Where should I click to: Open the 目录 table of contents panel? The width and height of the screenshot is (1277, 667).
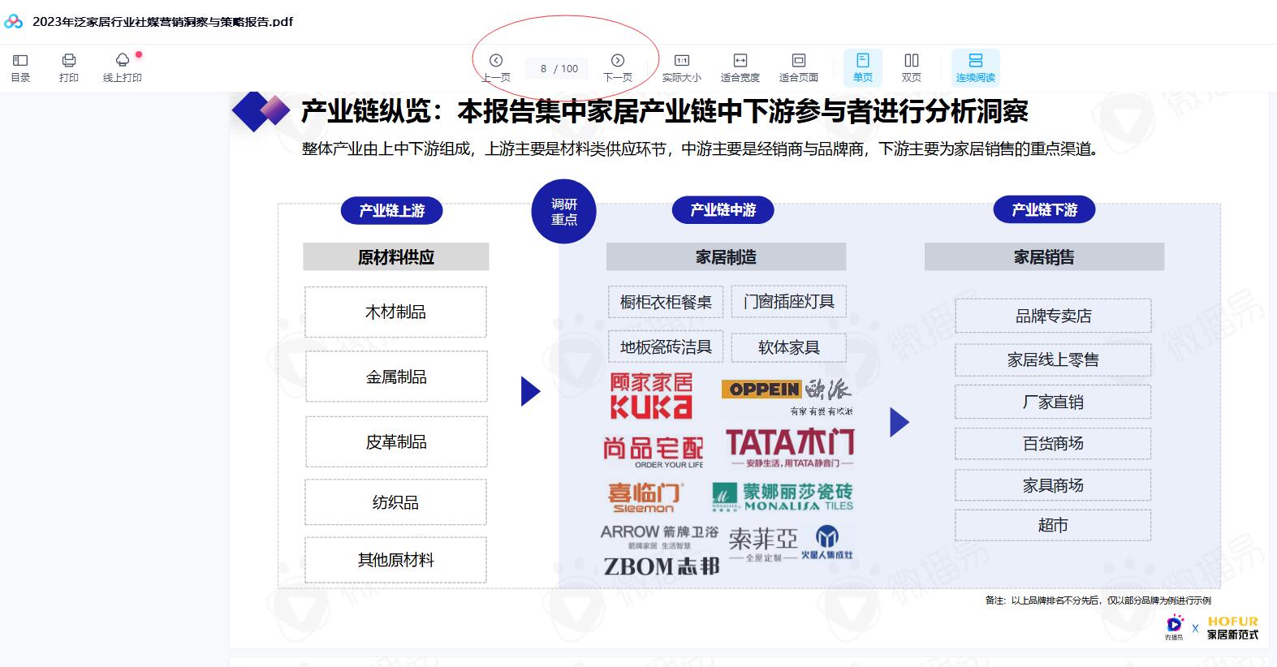pos(20,67)
